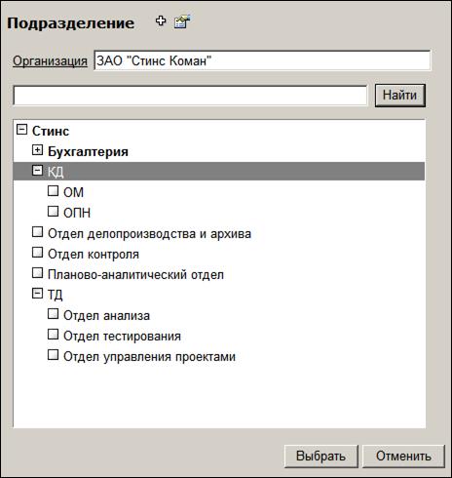Check the Отдел контроля box

[37, 253]
